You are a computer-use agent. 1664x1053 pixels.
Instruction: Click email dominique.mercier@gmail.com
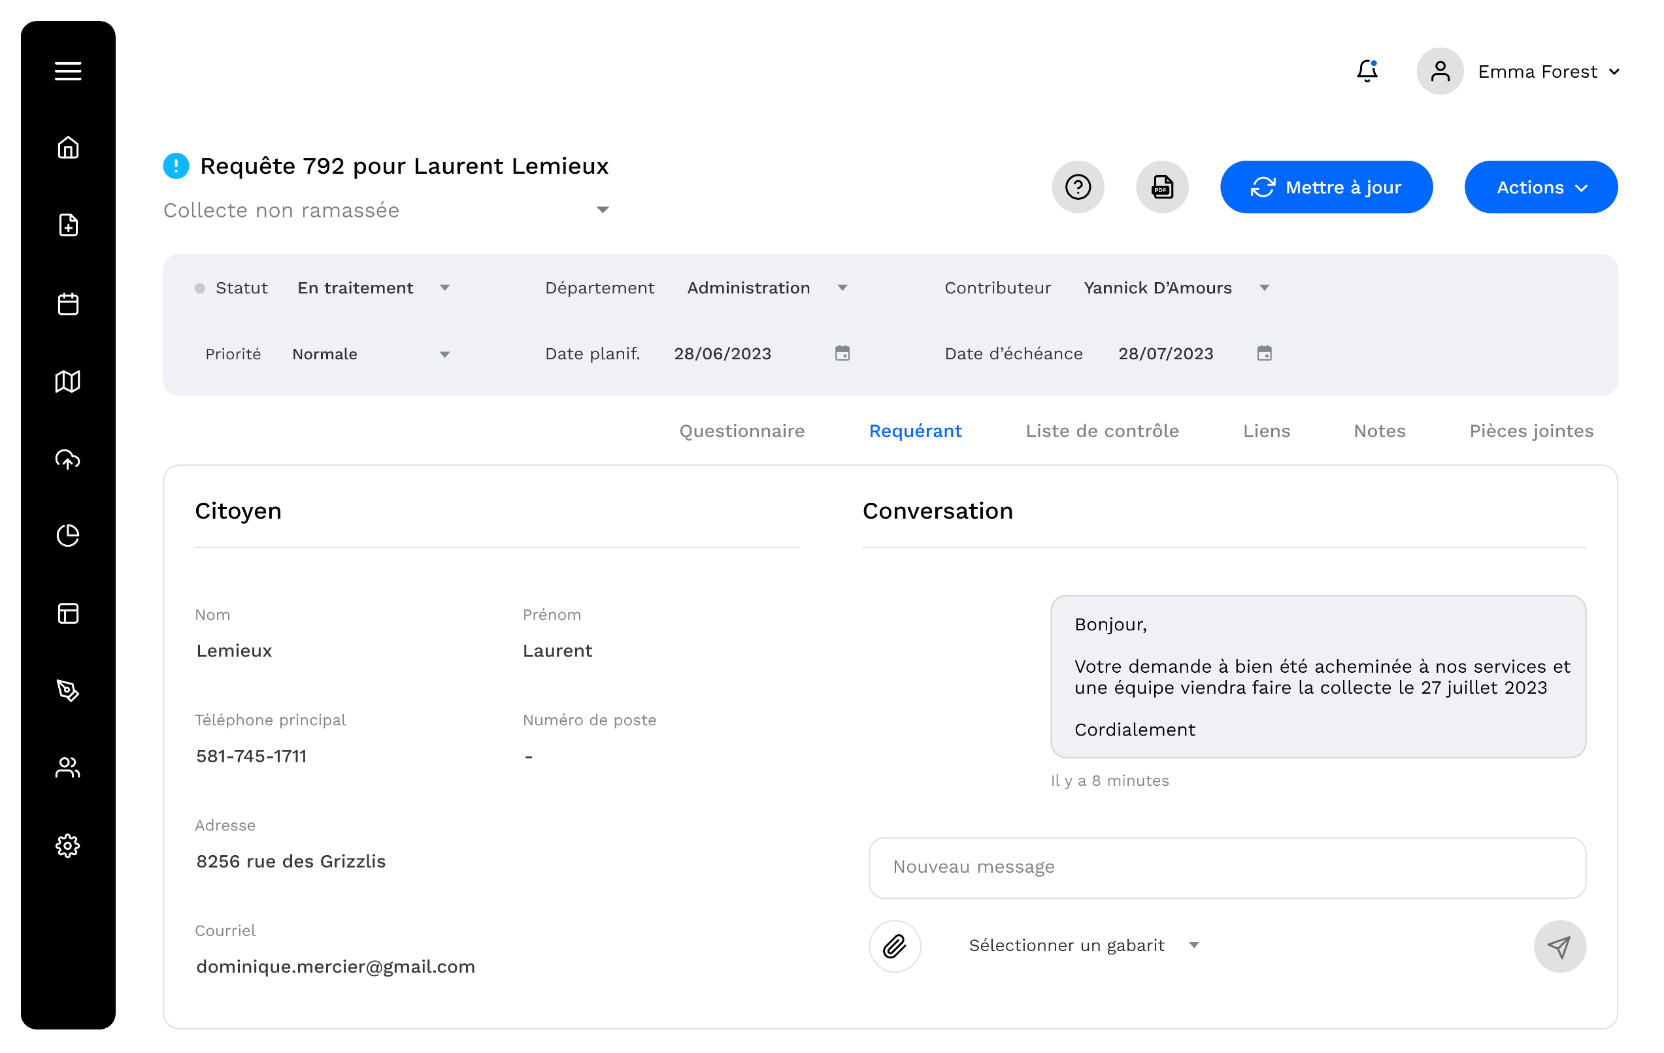pyautogui.click(x=336, y=967)
